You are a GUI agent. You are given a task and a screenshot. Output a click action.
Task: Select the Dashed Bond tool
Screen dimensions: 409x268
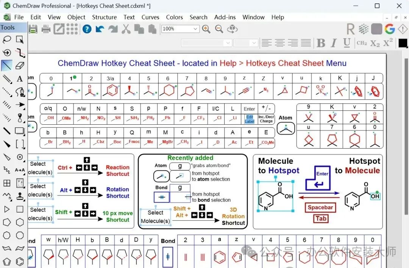[7, 92]
